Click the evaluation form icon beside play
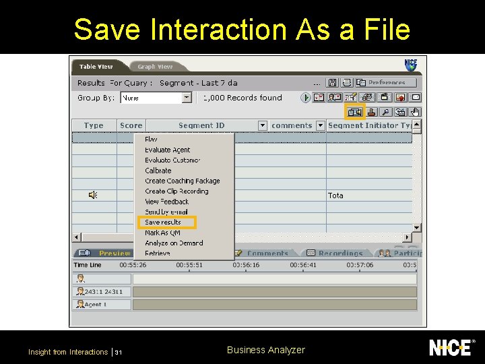485x364 pixels. (x=319, y=98)
